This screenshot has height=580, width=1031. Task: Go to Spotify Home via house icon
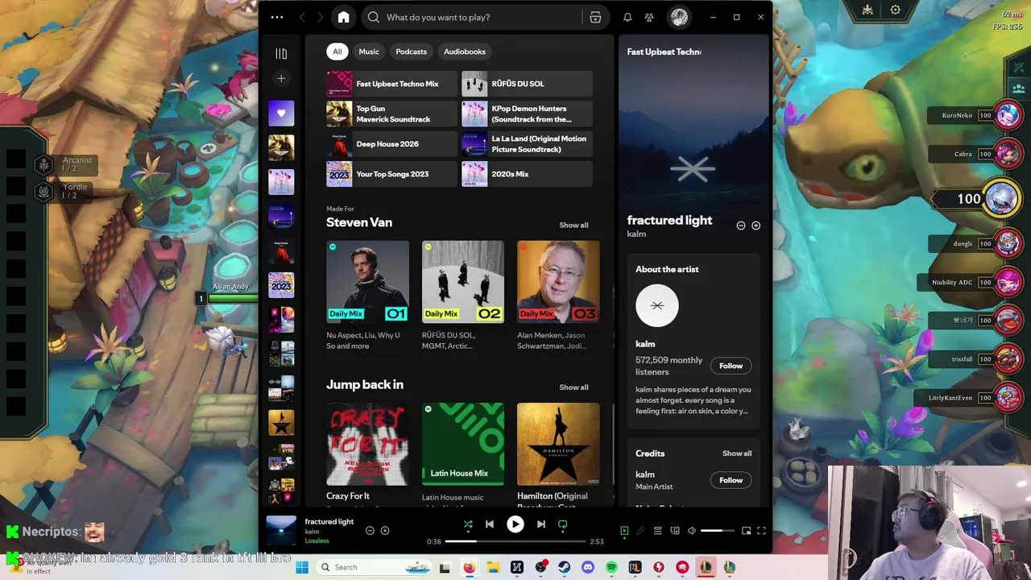(x=343, y=17)
